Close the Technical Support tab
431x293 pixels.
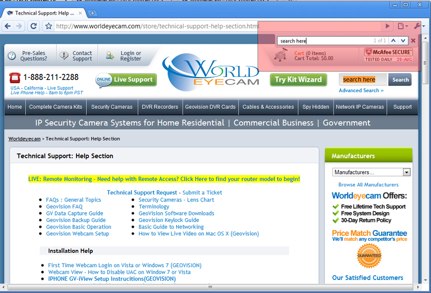(80, 13)
